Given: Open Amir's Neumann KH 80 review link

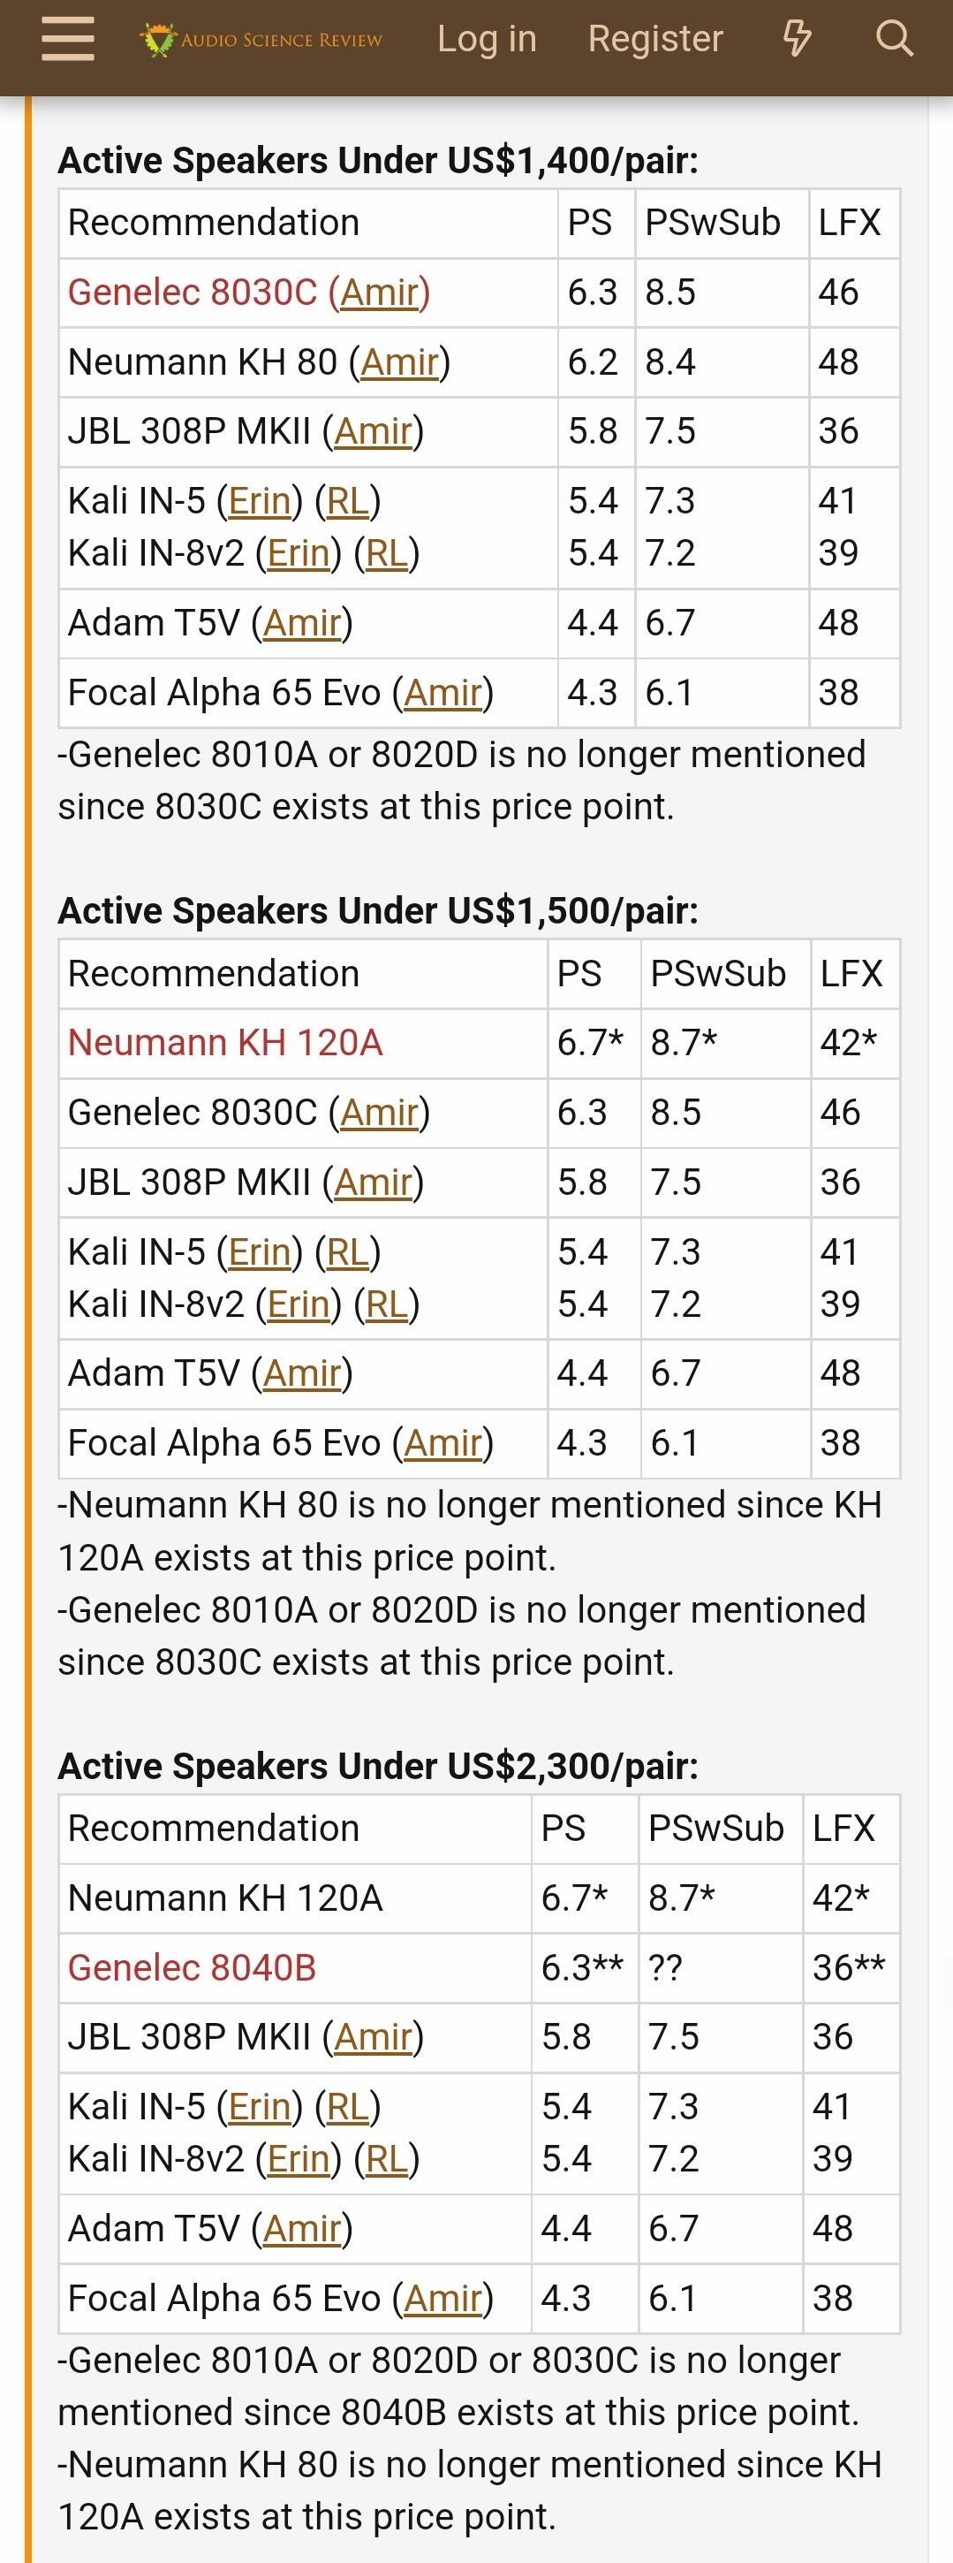Looking at the screenshot, I should (x=399, y=362).
